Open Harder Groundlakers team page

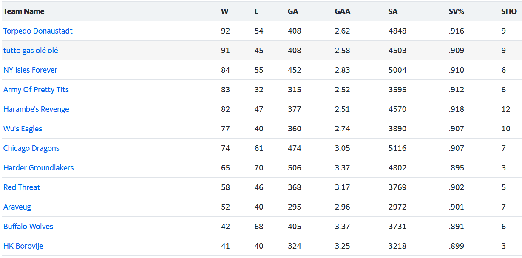[38, 168]
